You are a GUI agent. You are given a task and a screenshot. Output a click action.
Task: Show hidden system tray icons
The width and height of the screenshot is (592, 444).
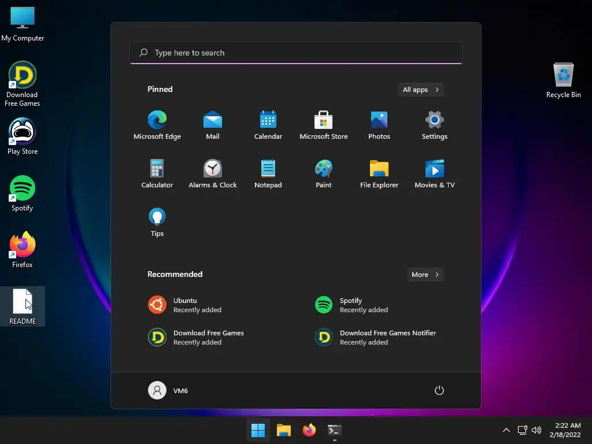tap(506, 430)
